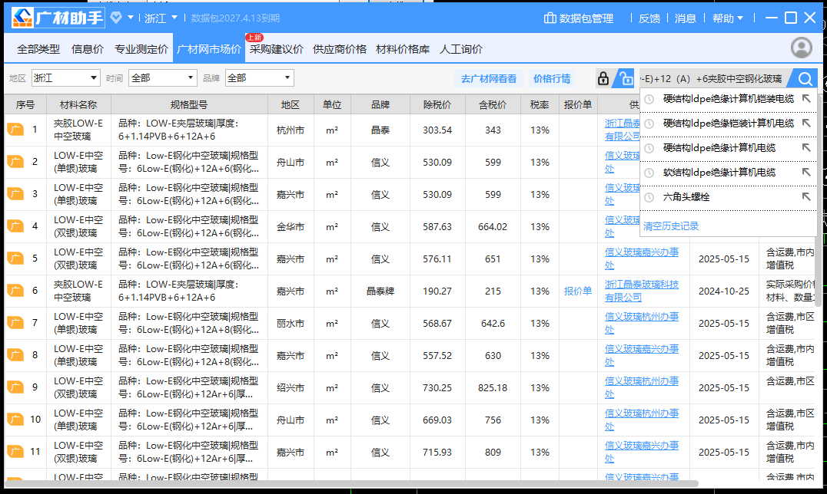Click the orange icon in row 11
This screenshot has width=827, height=494.
coord(16,452)
